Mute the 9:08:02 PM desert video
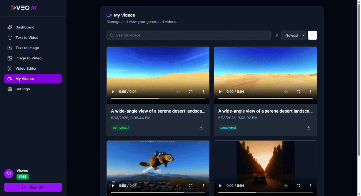This screenshot has height=196, width=361. click(x=286, y=92)
